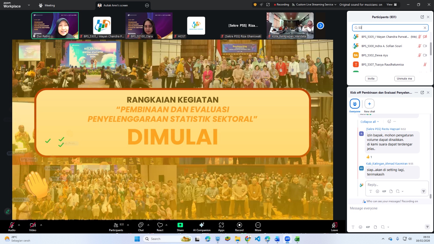434x244 pixels.
Task: Click the Invite button
Action: (x=371, y=79)
